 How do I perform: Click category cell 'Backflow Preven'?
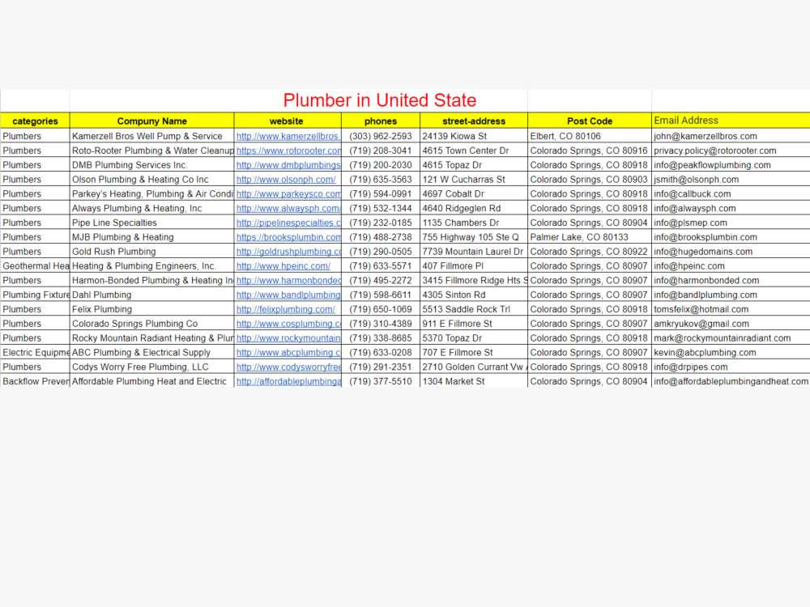pos(36,382)
